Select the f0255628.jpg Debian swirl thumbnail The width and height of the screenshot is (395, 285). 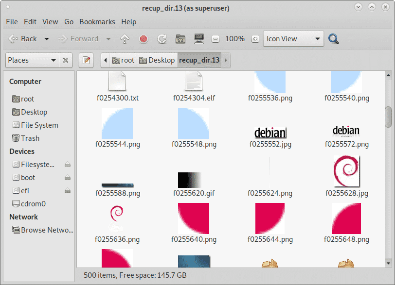pos(347,172)
